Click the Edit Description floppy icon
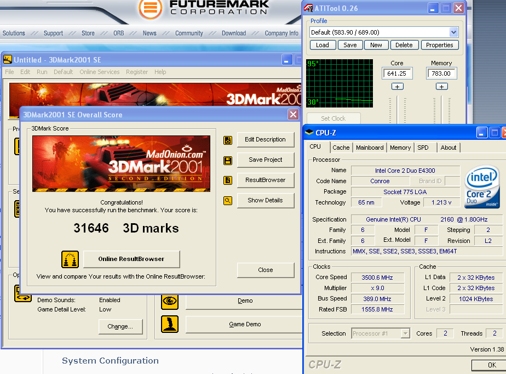 (x=228, y=140)
